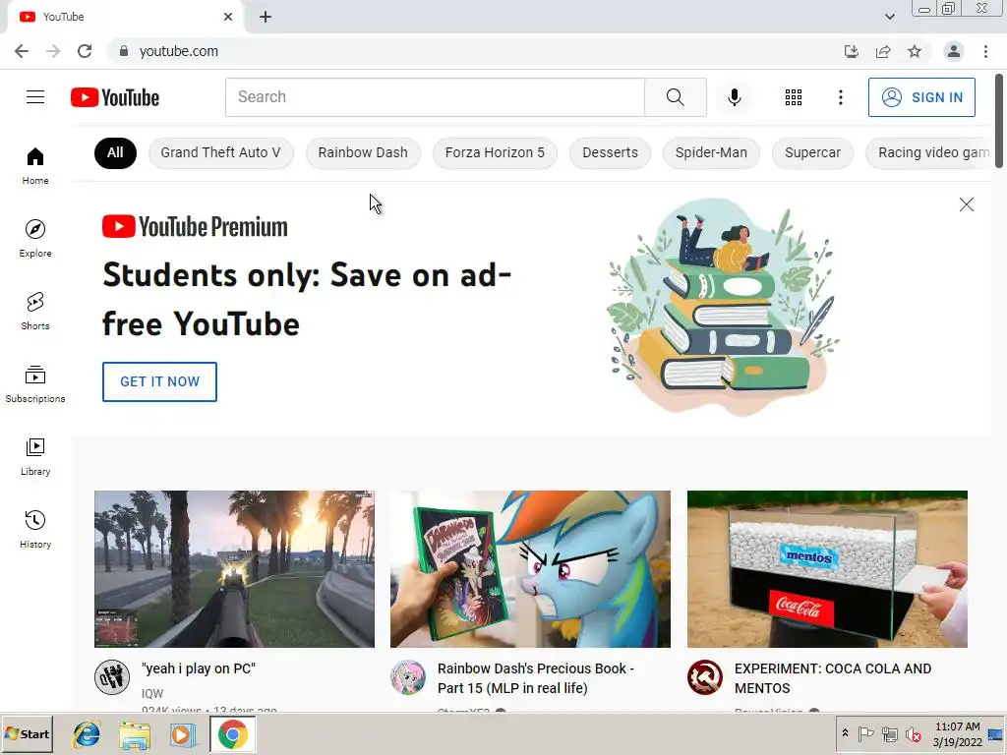Open a new browser tab
Screen dimensions: 1007x755
click(266, 17)
